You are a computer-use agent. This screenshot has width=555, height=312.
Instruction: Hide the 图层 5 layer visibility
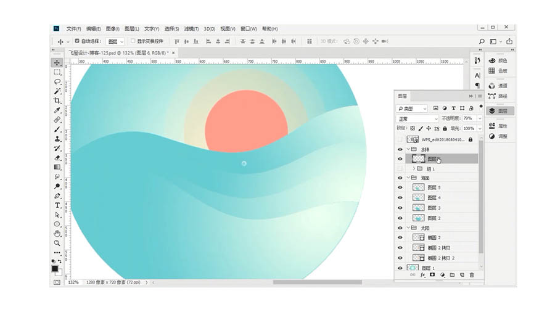click(x=400, y=187)
